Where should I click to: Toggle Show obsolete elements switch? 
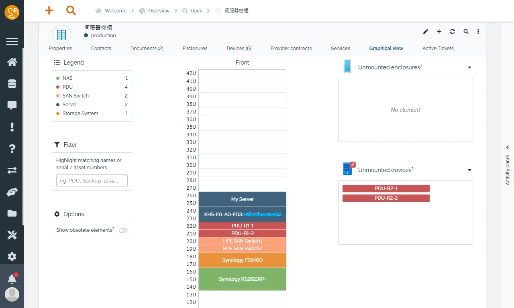pyautogui.click(x=123, y=230)
